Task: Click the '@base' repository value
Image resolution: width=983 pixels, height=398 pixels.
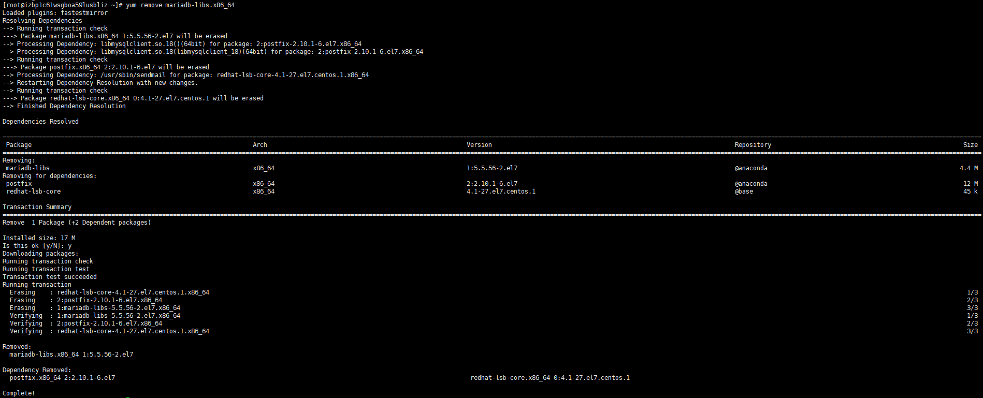Action: click(x=744, y=191)
